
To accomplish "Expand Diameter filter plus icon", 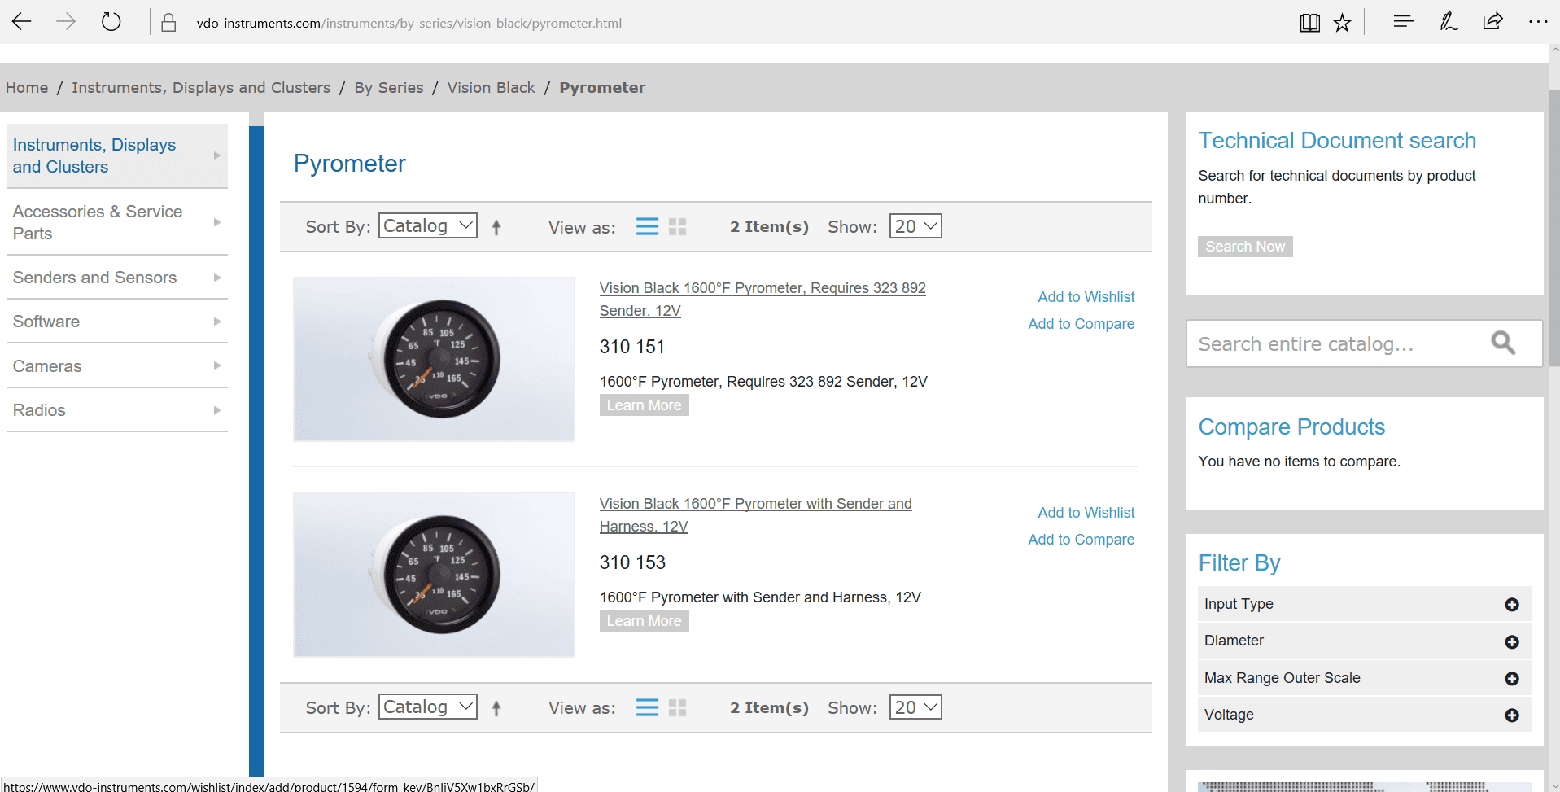I will tap(1512, 642).
